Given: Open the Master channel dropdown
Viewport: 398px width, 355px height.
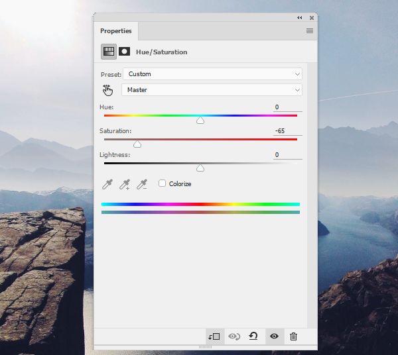Looking at the screenshot, I should (x=212, y=90).
